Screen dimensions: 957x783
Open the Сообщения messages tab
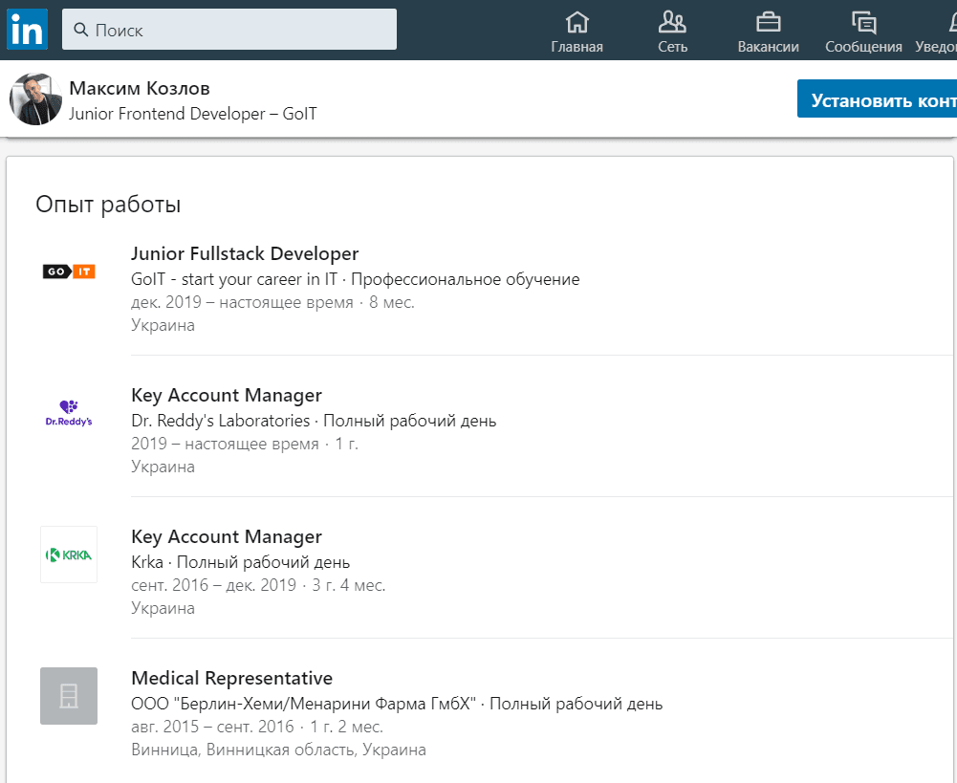pyautogui.click(x=863, y=33)
